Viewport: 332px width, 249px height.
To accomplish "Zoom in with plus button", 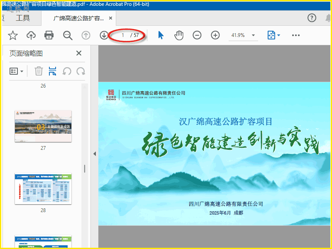I will click(x=215, y=35).
